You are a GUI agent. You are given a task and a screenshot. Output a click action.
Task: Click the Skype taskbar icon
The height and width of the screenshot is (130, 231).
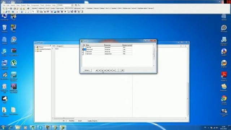click(40, 127)
